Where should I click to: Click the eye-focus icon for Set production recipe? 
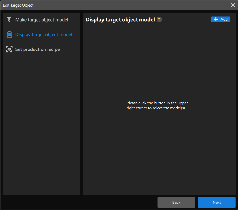9,49
